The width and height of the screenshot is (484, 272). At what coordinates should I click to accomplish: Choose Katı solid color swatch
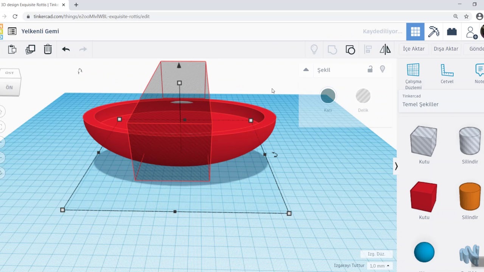[x=328, y=96]
